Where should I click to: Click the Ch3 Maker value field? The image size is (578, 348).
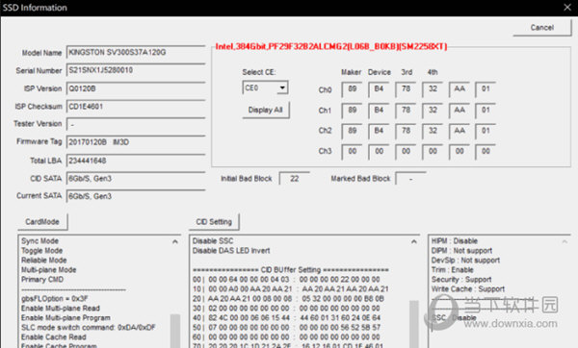coord(352,152)
